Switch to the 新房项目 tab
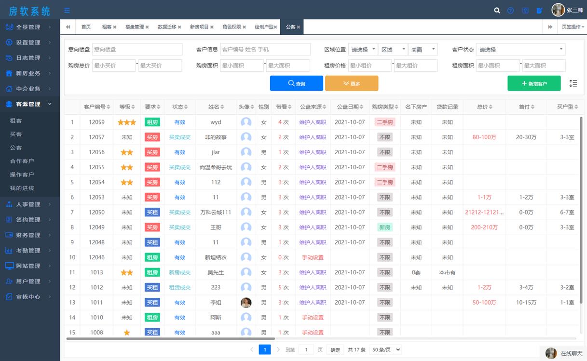587x361 pixels. (x=199, y=27)
